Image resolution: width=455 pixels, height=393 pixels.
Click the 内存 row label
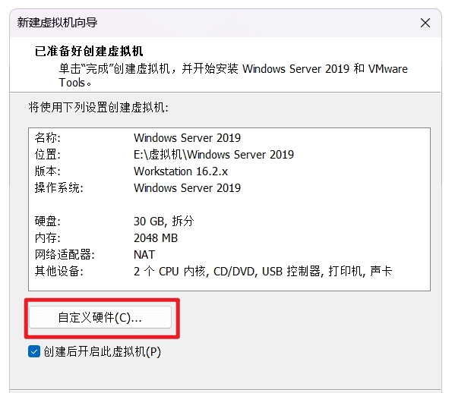(48, 238)
